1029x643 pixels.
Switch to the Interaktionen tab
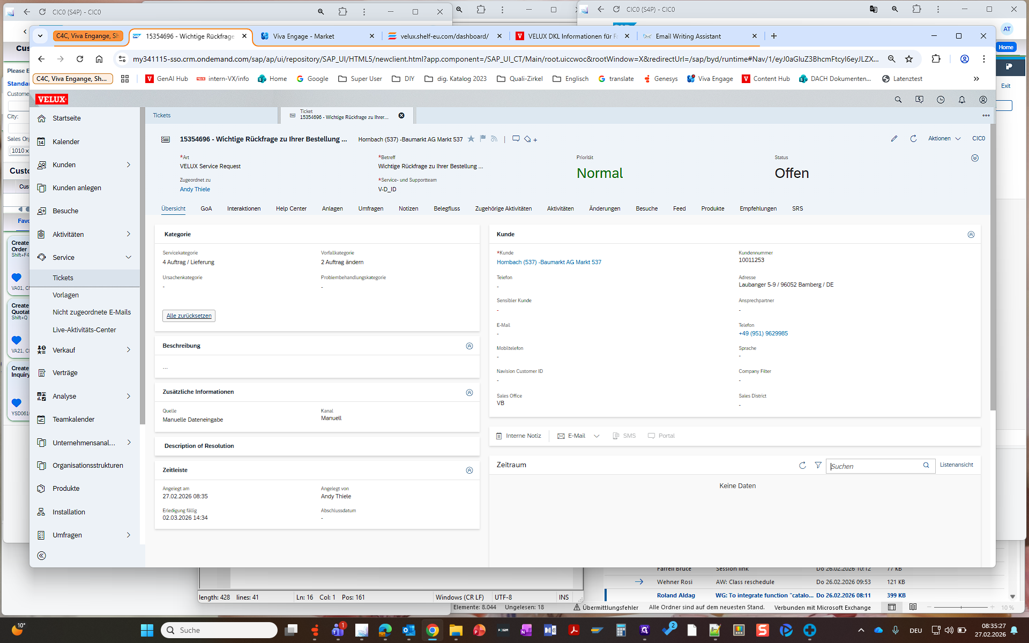point(244,209)
